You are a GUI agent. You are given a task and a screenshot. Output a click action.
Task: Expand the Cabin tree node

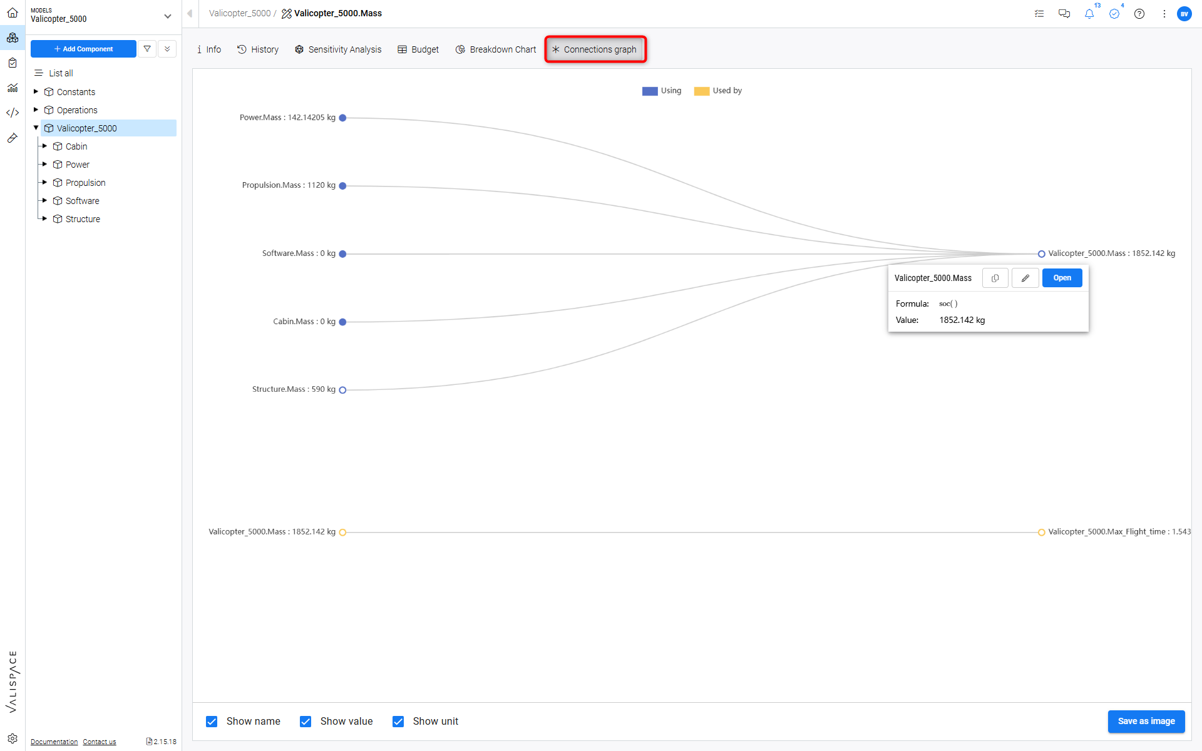[44, 146]
